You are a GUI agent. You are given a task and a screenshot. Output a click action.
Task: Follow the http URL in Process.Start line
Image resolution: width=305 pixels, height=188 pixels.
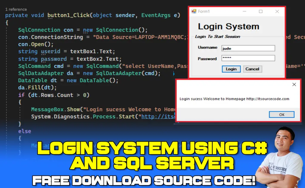(x=158, y=116)
